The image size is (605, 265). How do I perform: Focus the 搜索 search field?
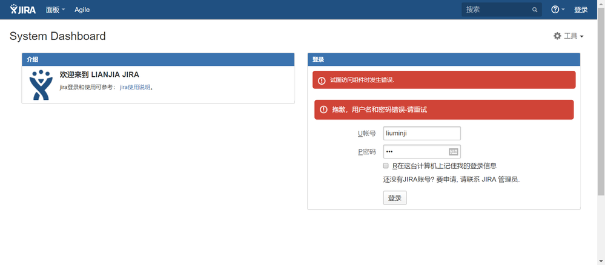[x=501, y=10]
